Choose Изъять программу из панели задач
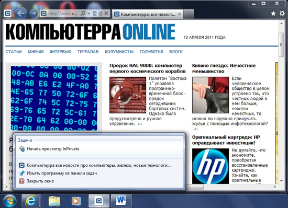This screenshot has width=288, height=208. pyautogui.click(x=99, y=173)
